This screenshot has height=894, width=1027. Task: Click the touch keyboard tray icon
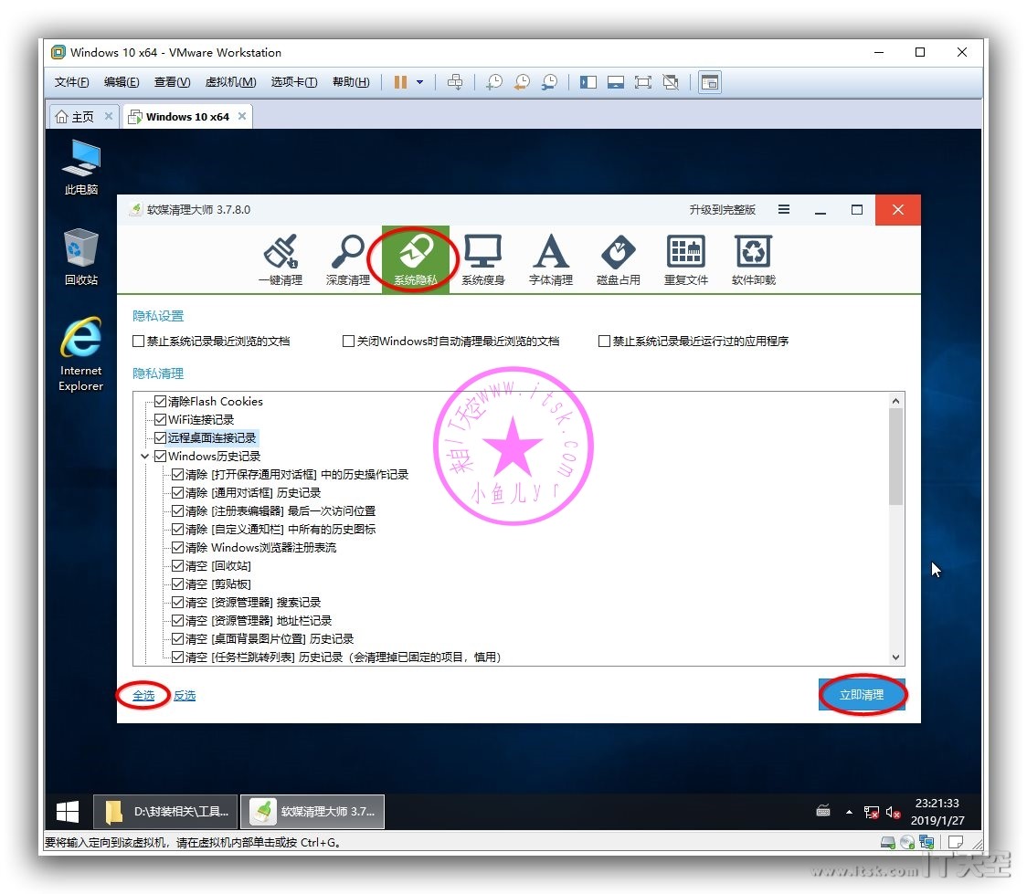(823, 812)
